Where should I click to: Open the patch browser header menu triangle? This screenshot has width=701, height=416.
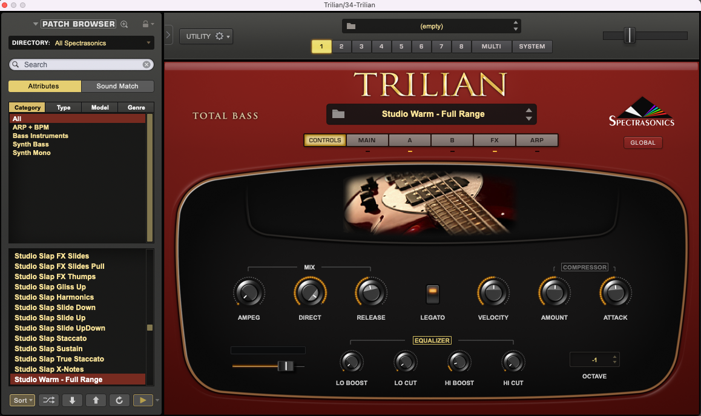pos(35,24)
